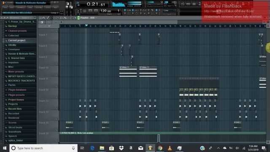Adjust the main volume slider
This screenshot has width=270, height=152.
point(67,8)
